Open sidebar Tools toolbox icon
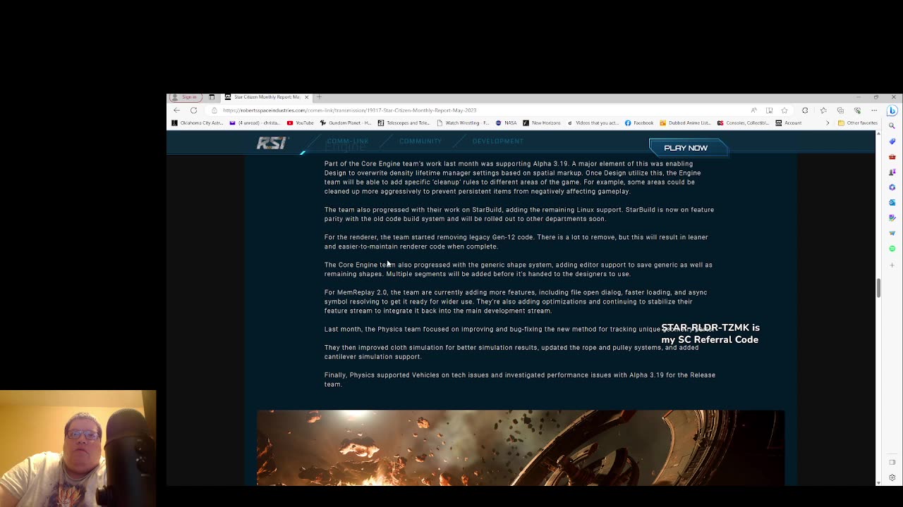Screen dimensions: 903x507 click(x=892, y=156)
